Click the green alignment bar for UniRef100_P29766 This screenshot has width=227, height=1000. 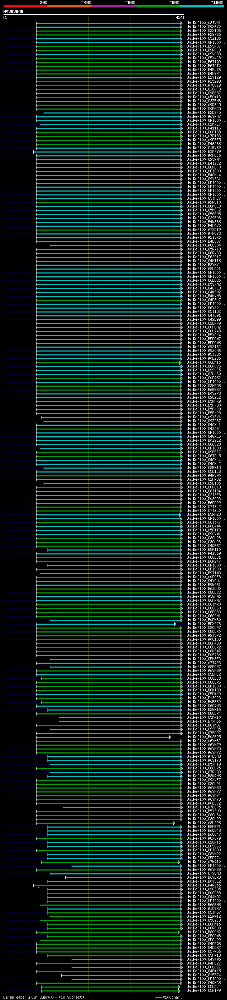pyautogui.click(x=109, y=35)
